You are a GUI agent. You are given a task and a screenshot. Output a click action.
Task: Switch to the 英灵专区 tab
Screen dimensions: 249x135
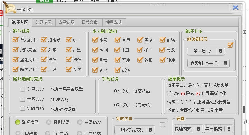[x=44, y=22]
